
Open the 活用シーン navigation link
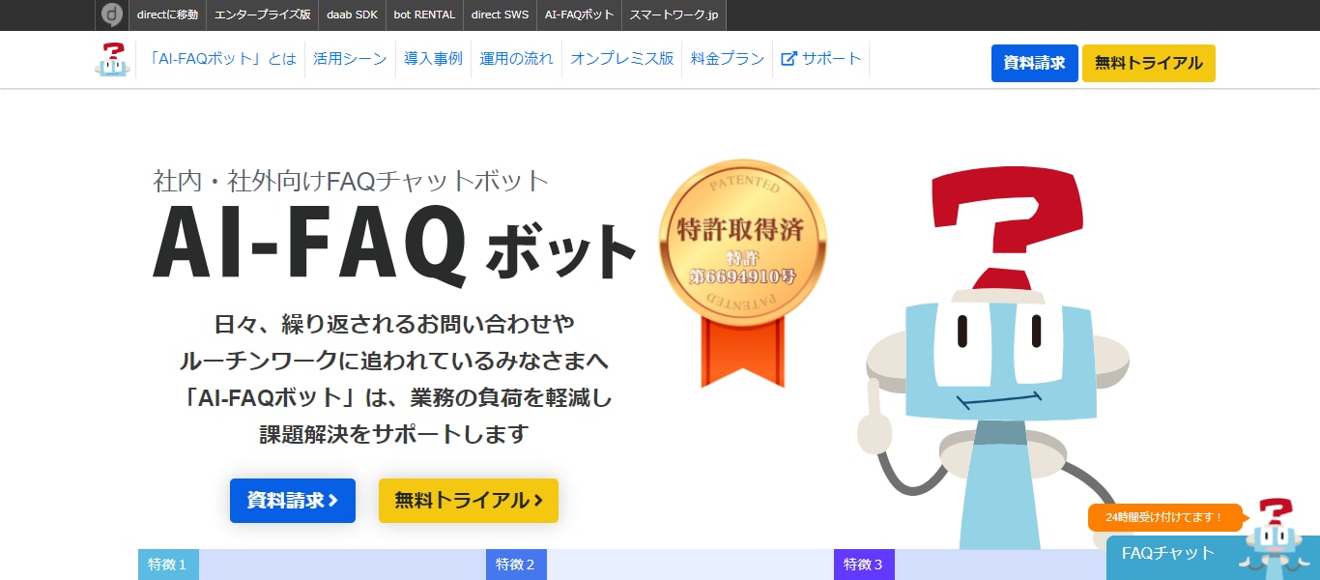point(350,58)
